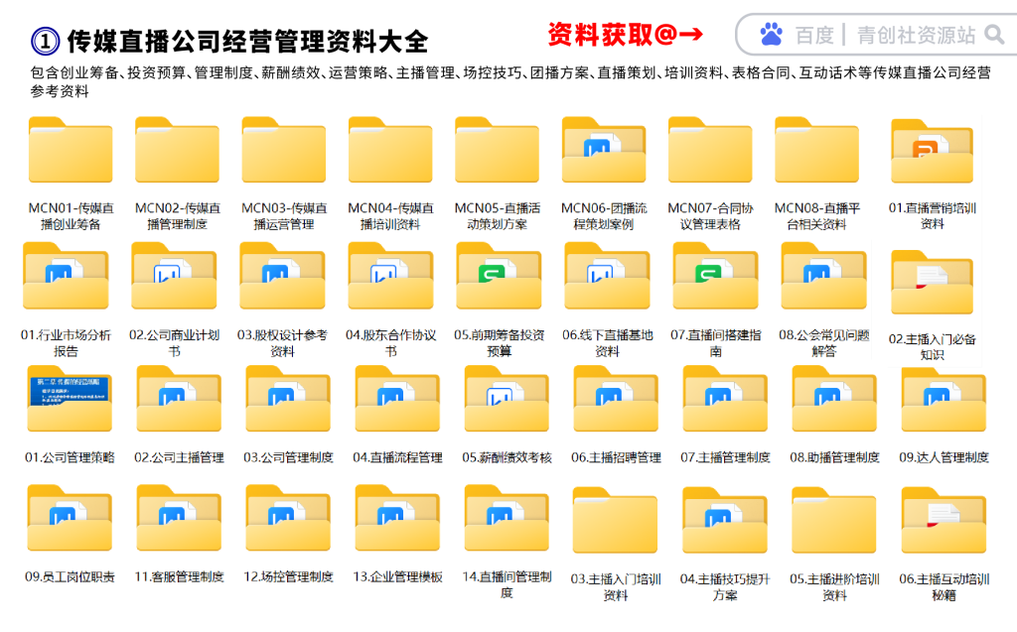This screenshot has width=1017, height=632.
Task: Open the 03.主播入门培训资料 folder
Action: (615, 522)
